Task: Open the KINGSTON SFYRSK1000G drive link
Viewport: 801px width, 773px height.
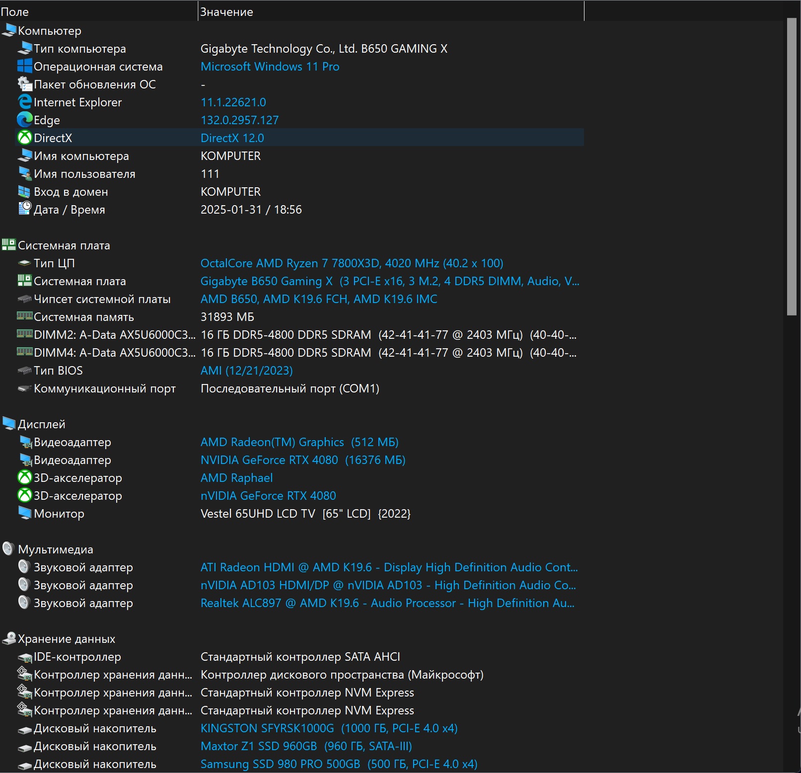Action: coord(329,728)
